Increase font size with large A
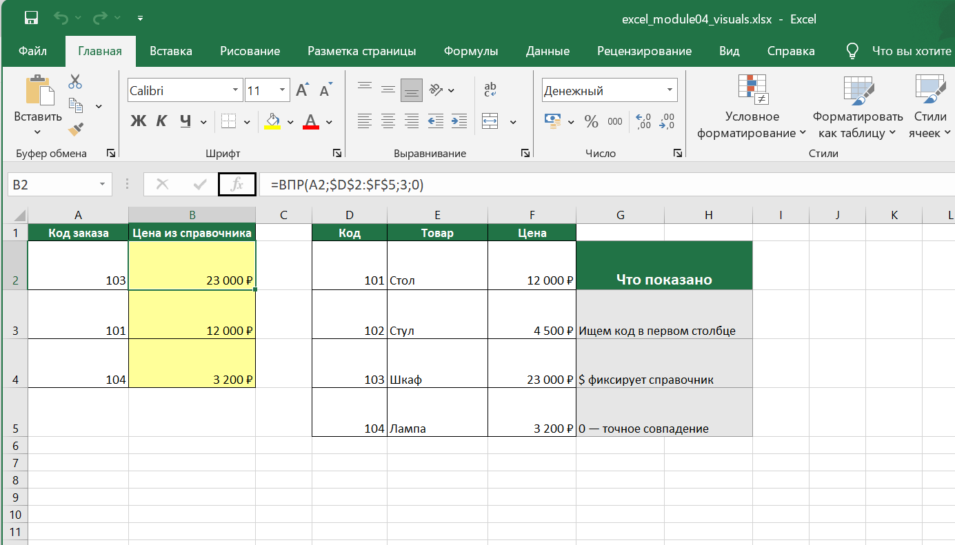Image resolution: width=955 pixels, height=545 pixels. (302, 90)
